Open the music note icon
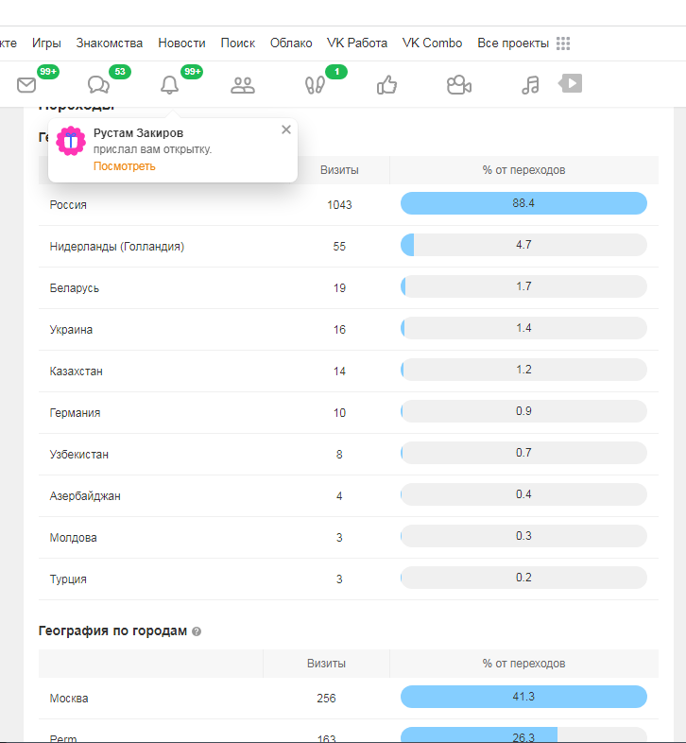Screen dimensions: 686x743 530,85
